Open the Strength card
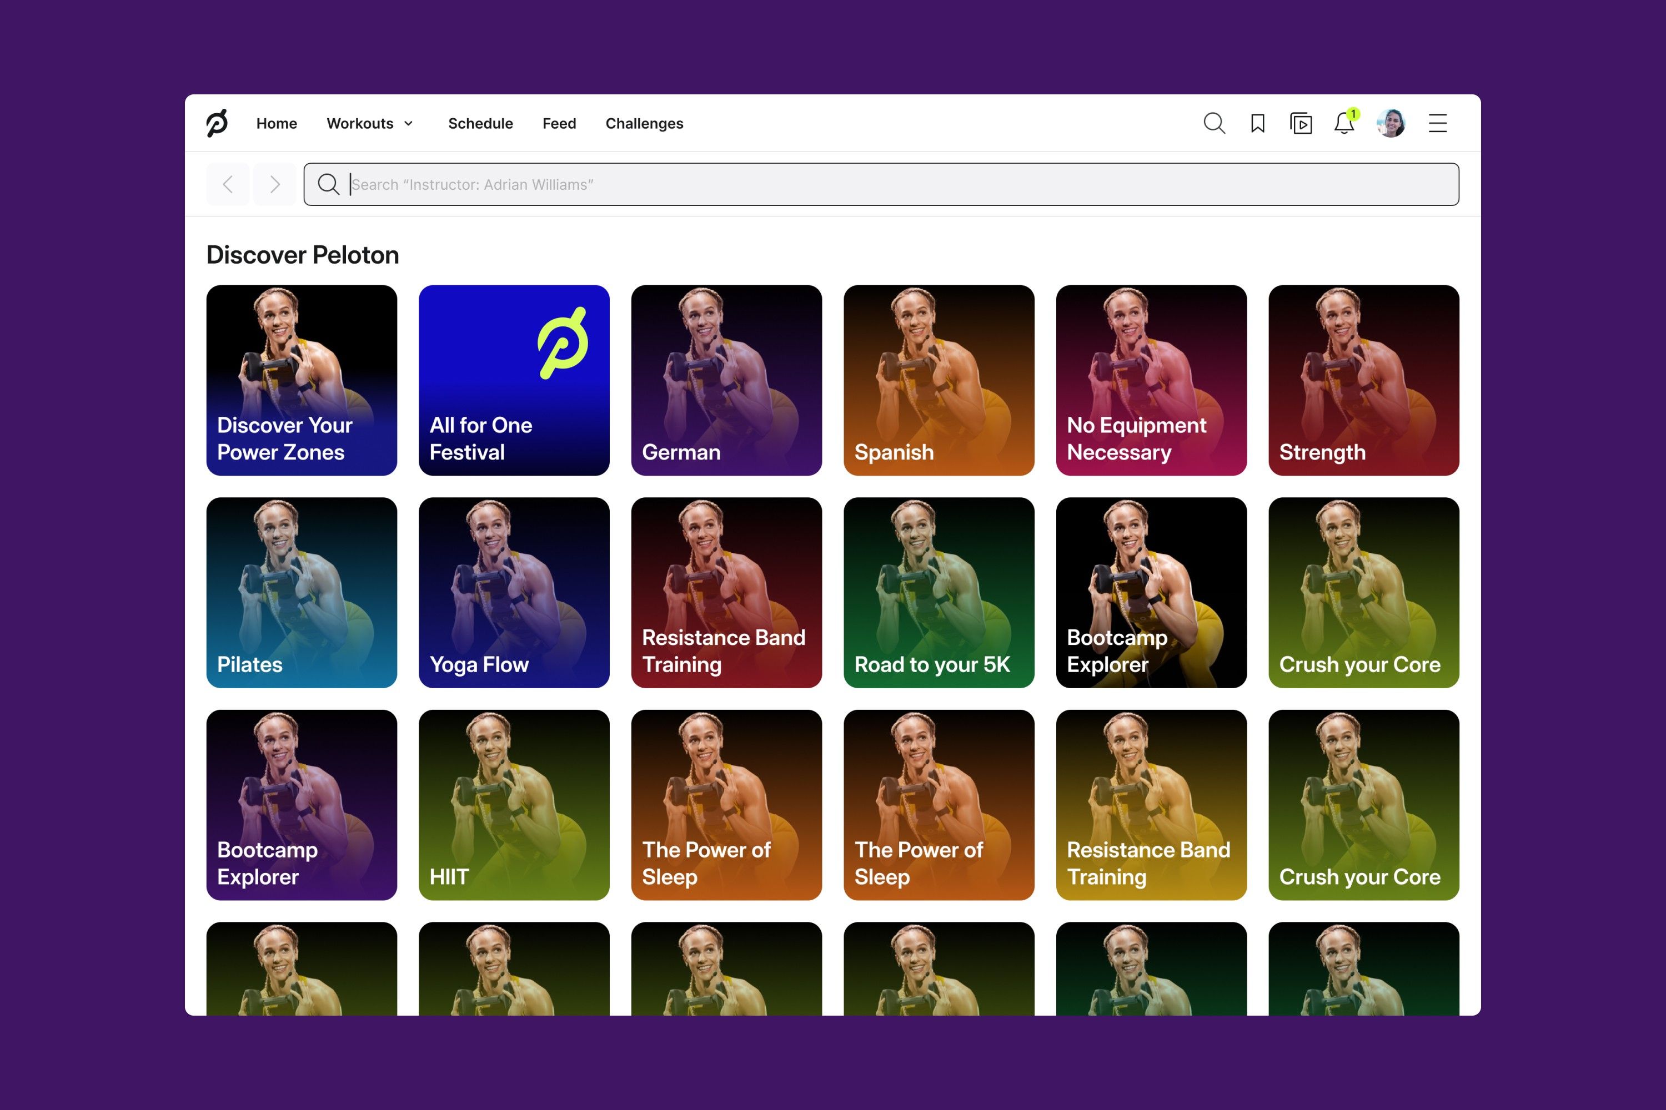The width and height of the screenshot is (1666, 1110). tap(1364, 380)
